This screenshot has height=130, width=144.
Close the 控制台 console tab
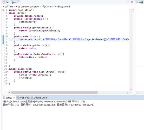click(14, 97)
